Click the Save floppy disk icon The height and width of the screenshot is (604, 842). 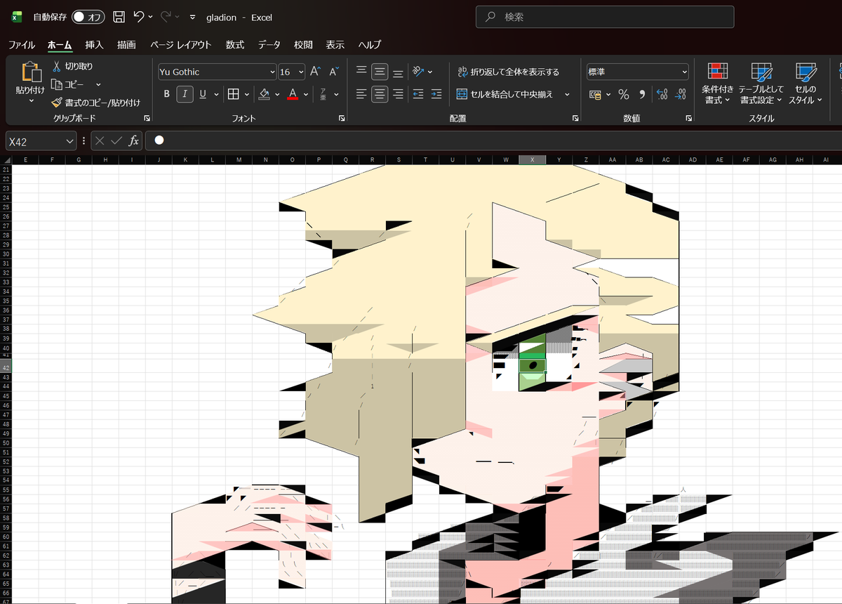119,17
